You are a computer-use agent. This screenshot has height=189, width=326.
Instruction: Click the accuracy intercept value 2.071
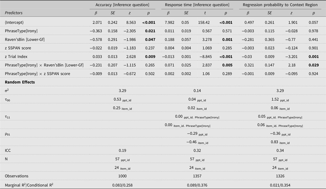pos(97,22)
